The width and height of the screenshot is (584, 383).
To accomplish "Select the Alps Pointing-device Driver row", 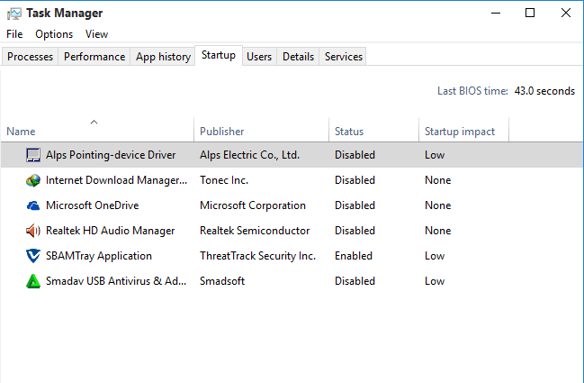I will (292, 155).
